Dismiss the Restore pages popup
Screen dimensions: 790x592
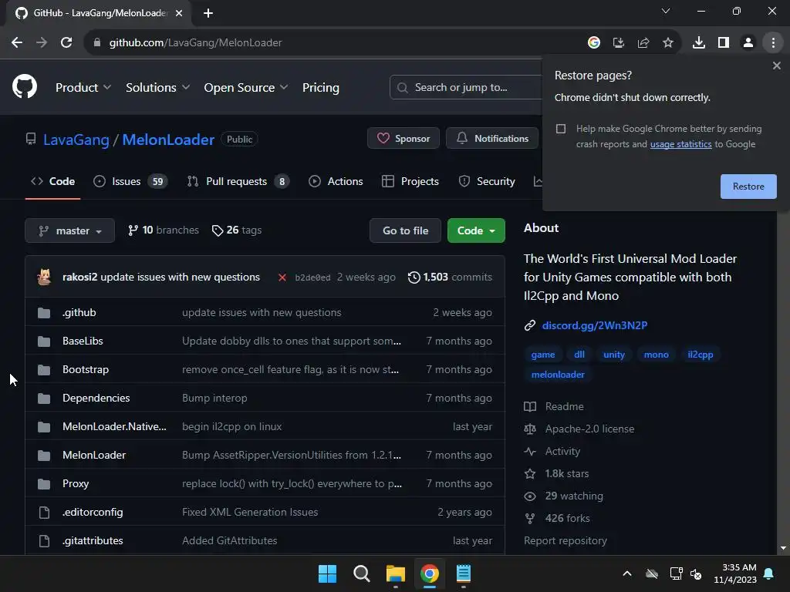776,66
